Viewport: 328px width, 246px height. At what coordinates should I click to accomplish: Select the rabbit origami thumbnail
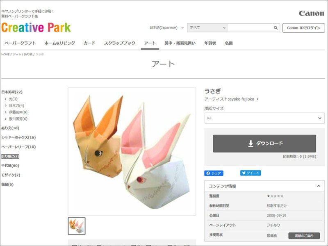pos(77,226)
